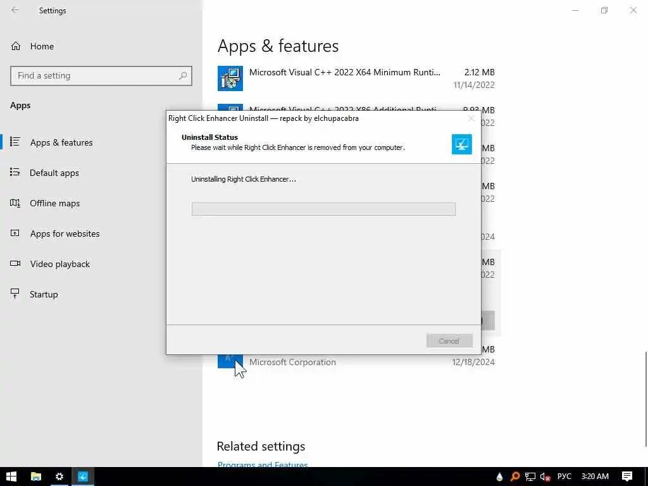
Task: Open the Windows Start menu
Action: pos(11,477)
